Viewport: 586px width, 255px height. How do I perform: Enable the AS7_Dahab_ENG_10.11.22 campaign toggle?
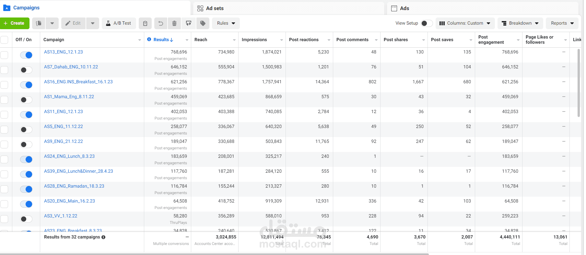coord(26,70)
